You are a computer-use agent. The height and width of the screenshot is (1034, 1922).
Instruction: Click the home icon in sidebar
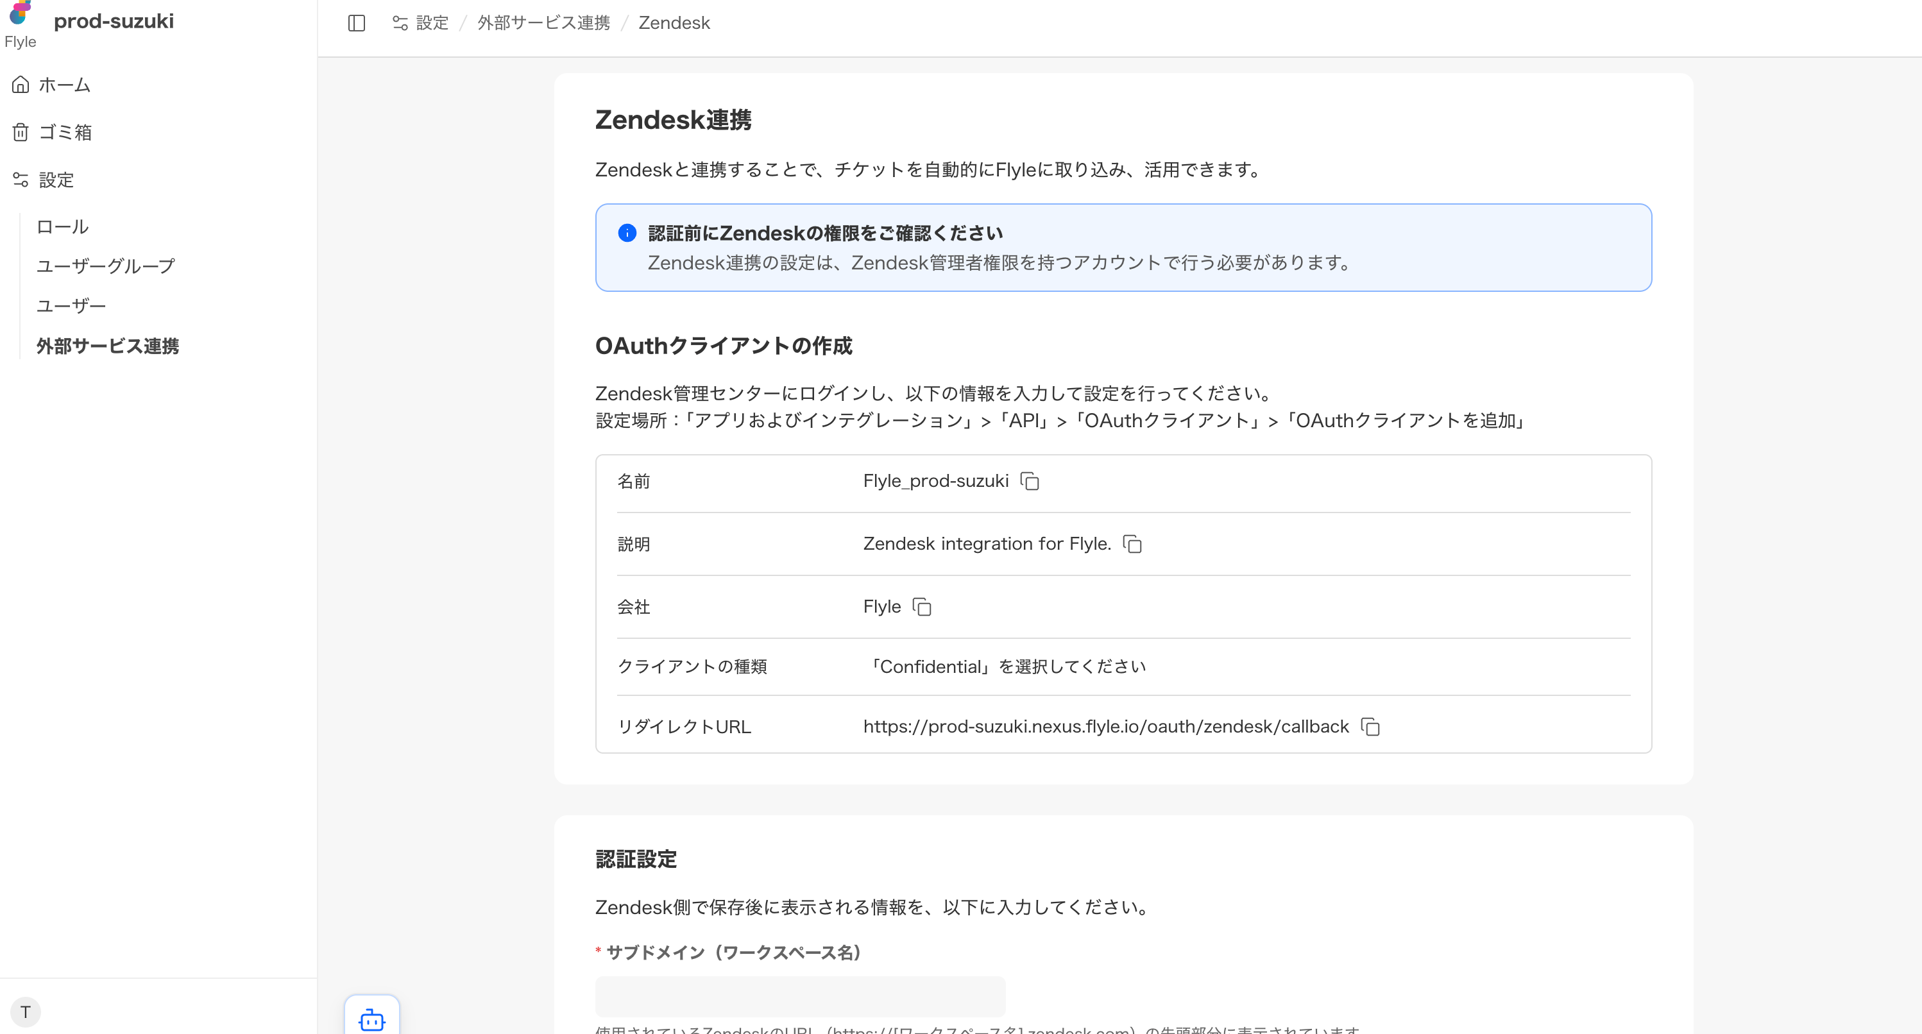(20, 84)
